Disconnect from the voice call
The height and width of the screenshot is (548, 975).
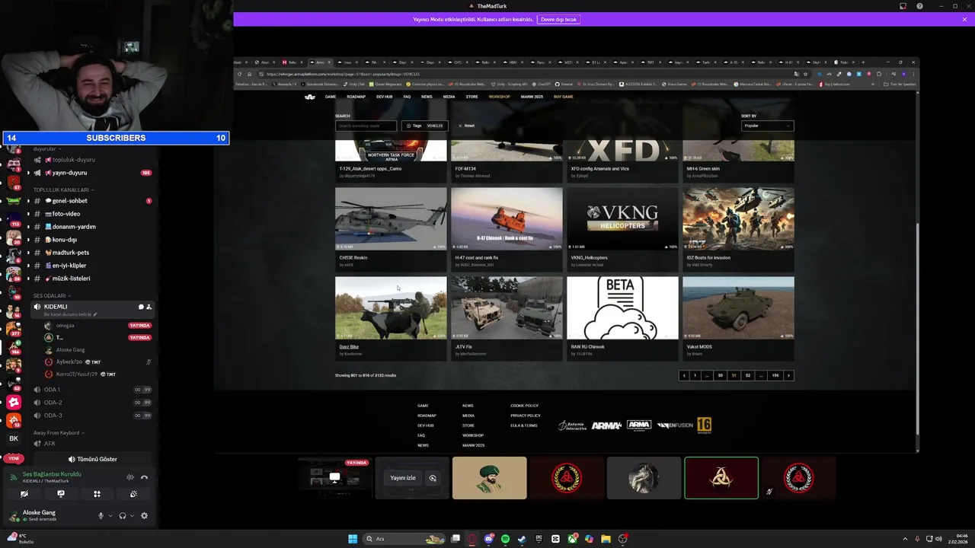coord(144,477)
